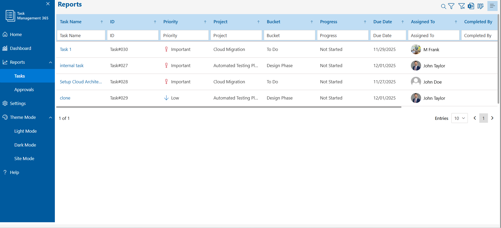Open the Setup Cloud Archite... link
This screenshot has width=501, height=228.
(x=81, y=82)
